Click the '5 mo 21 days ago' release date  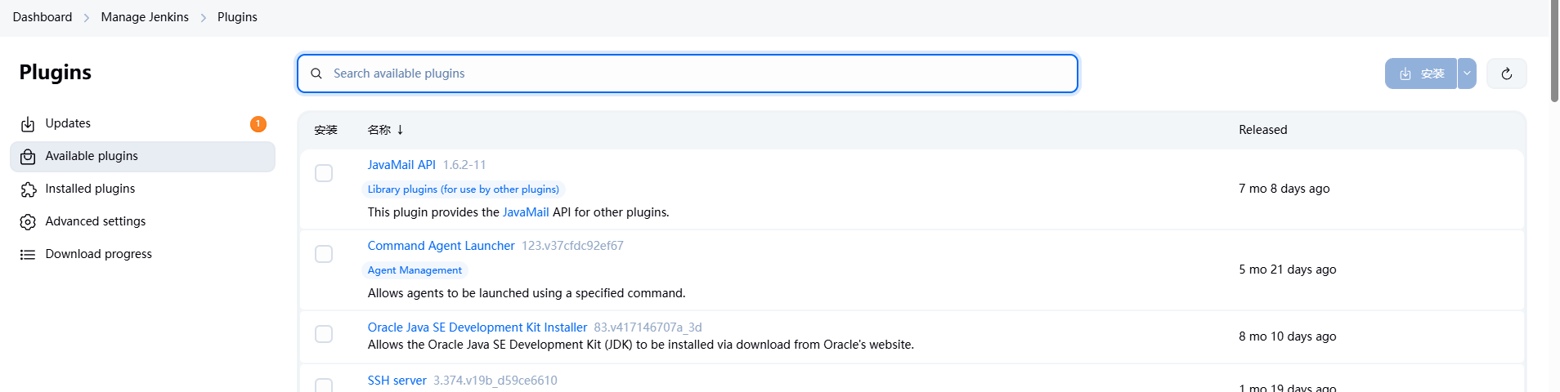1287,269
